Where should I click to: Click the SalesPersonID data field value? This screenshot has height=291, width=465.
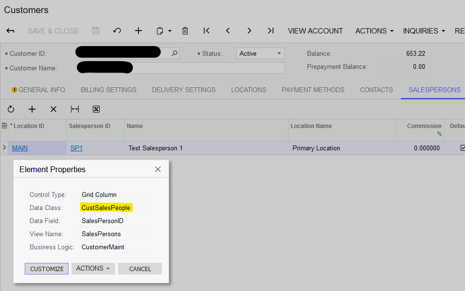point(103,221)
